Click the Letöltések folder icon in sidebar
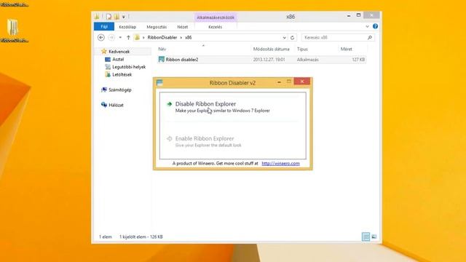 click(108, 74)
